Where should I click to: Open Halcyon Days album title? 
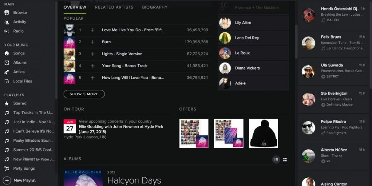pyautogui.click(x=134, y=181)
